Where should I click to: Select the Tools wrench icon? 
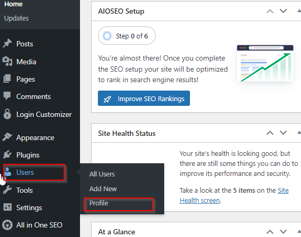pos(7,190)
